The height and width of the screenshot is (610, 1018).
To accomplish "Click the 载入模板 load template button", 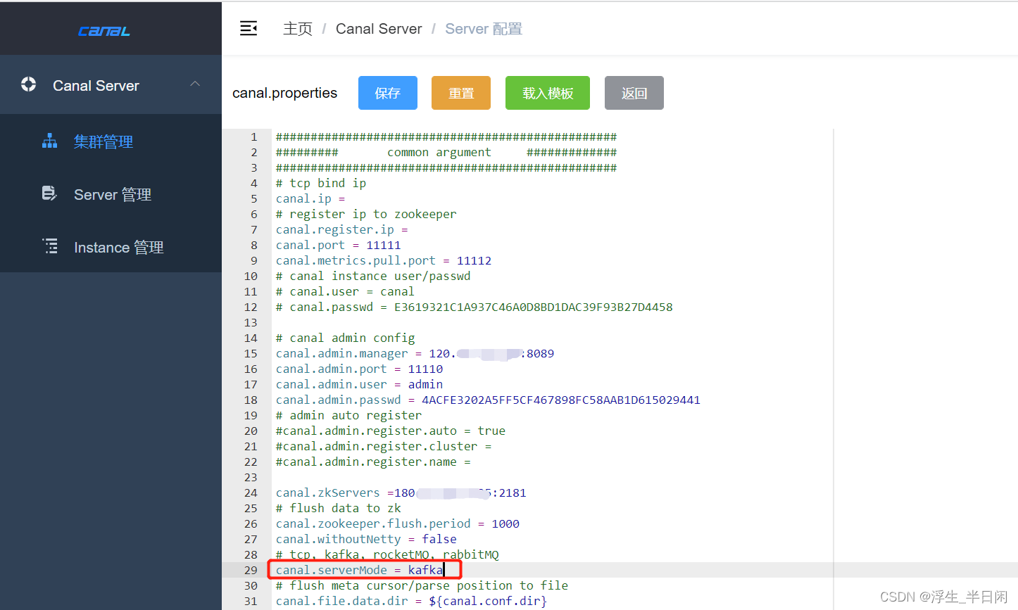I will coord(548,93).
